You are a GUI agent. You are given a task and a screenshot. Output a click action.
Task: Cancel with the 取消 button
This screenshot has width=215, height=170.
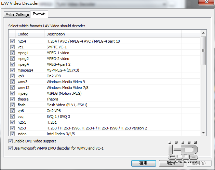[171, 163]
